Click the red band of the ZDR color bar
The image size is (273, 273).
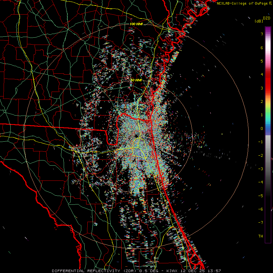click(x=268, y=82)
